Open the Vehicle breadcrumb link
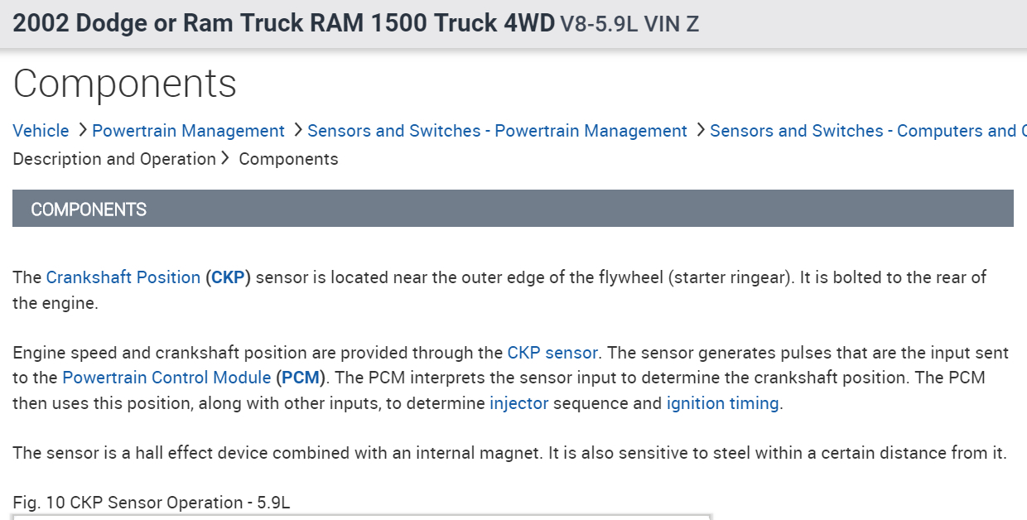 [x=41, y=131]
